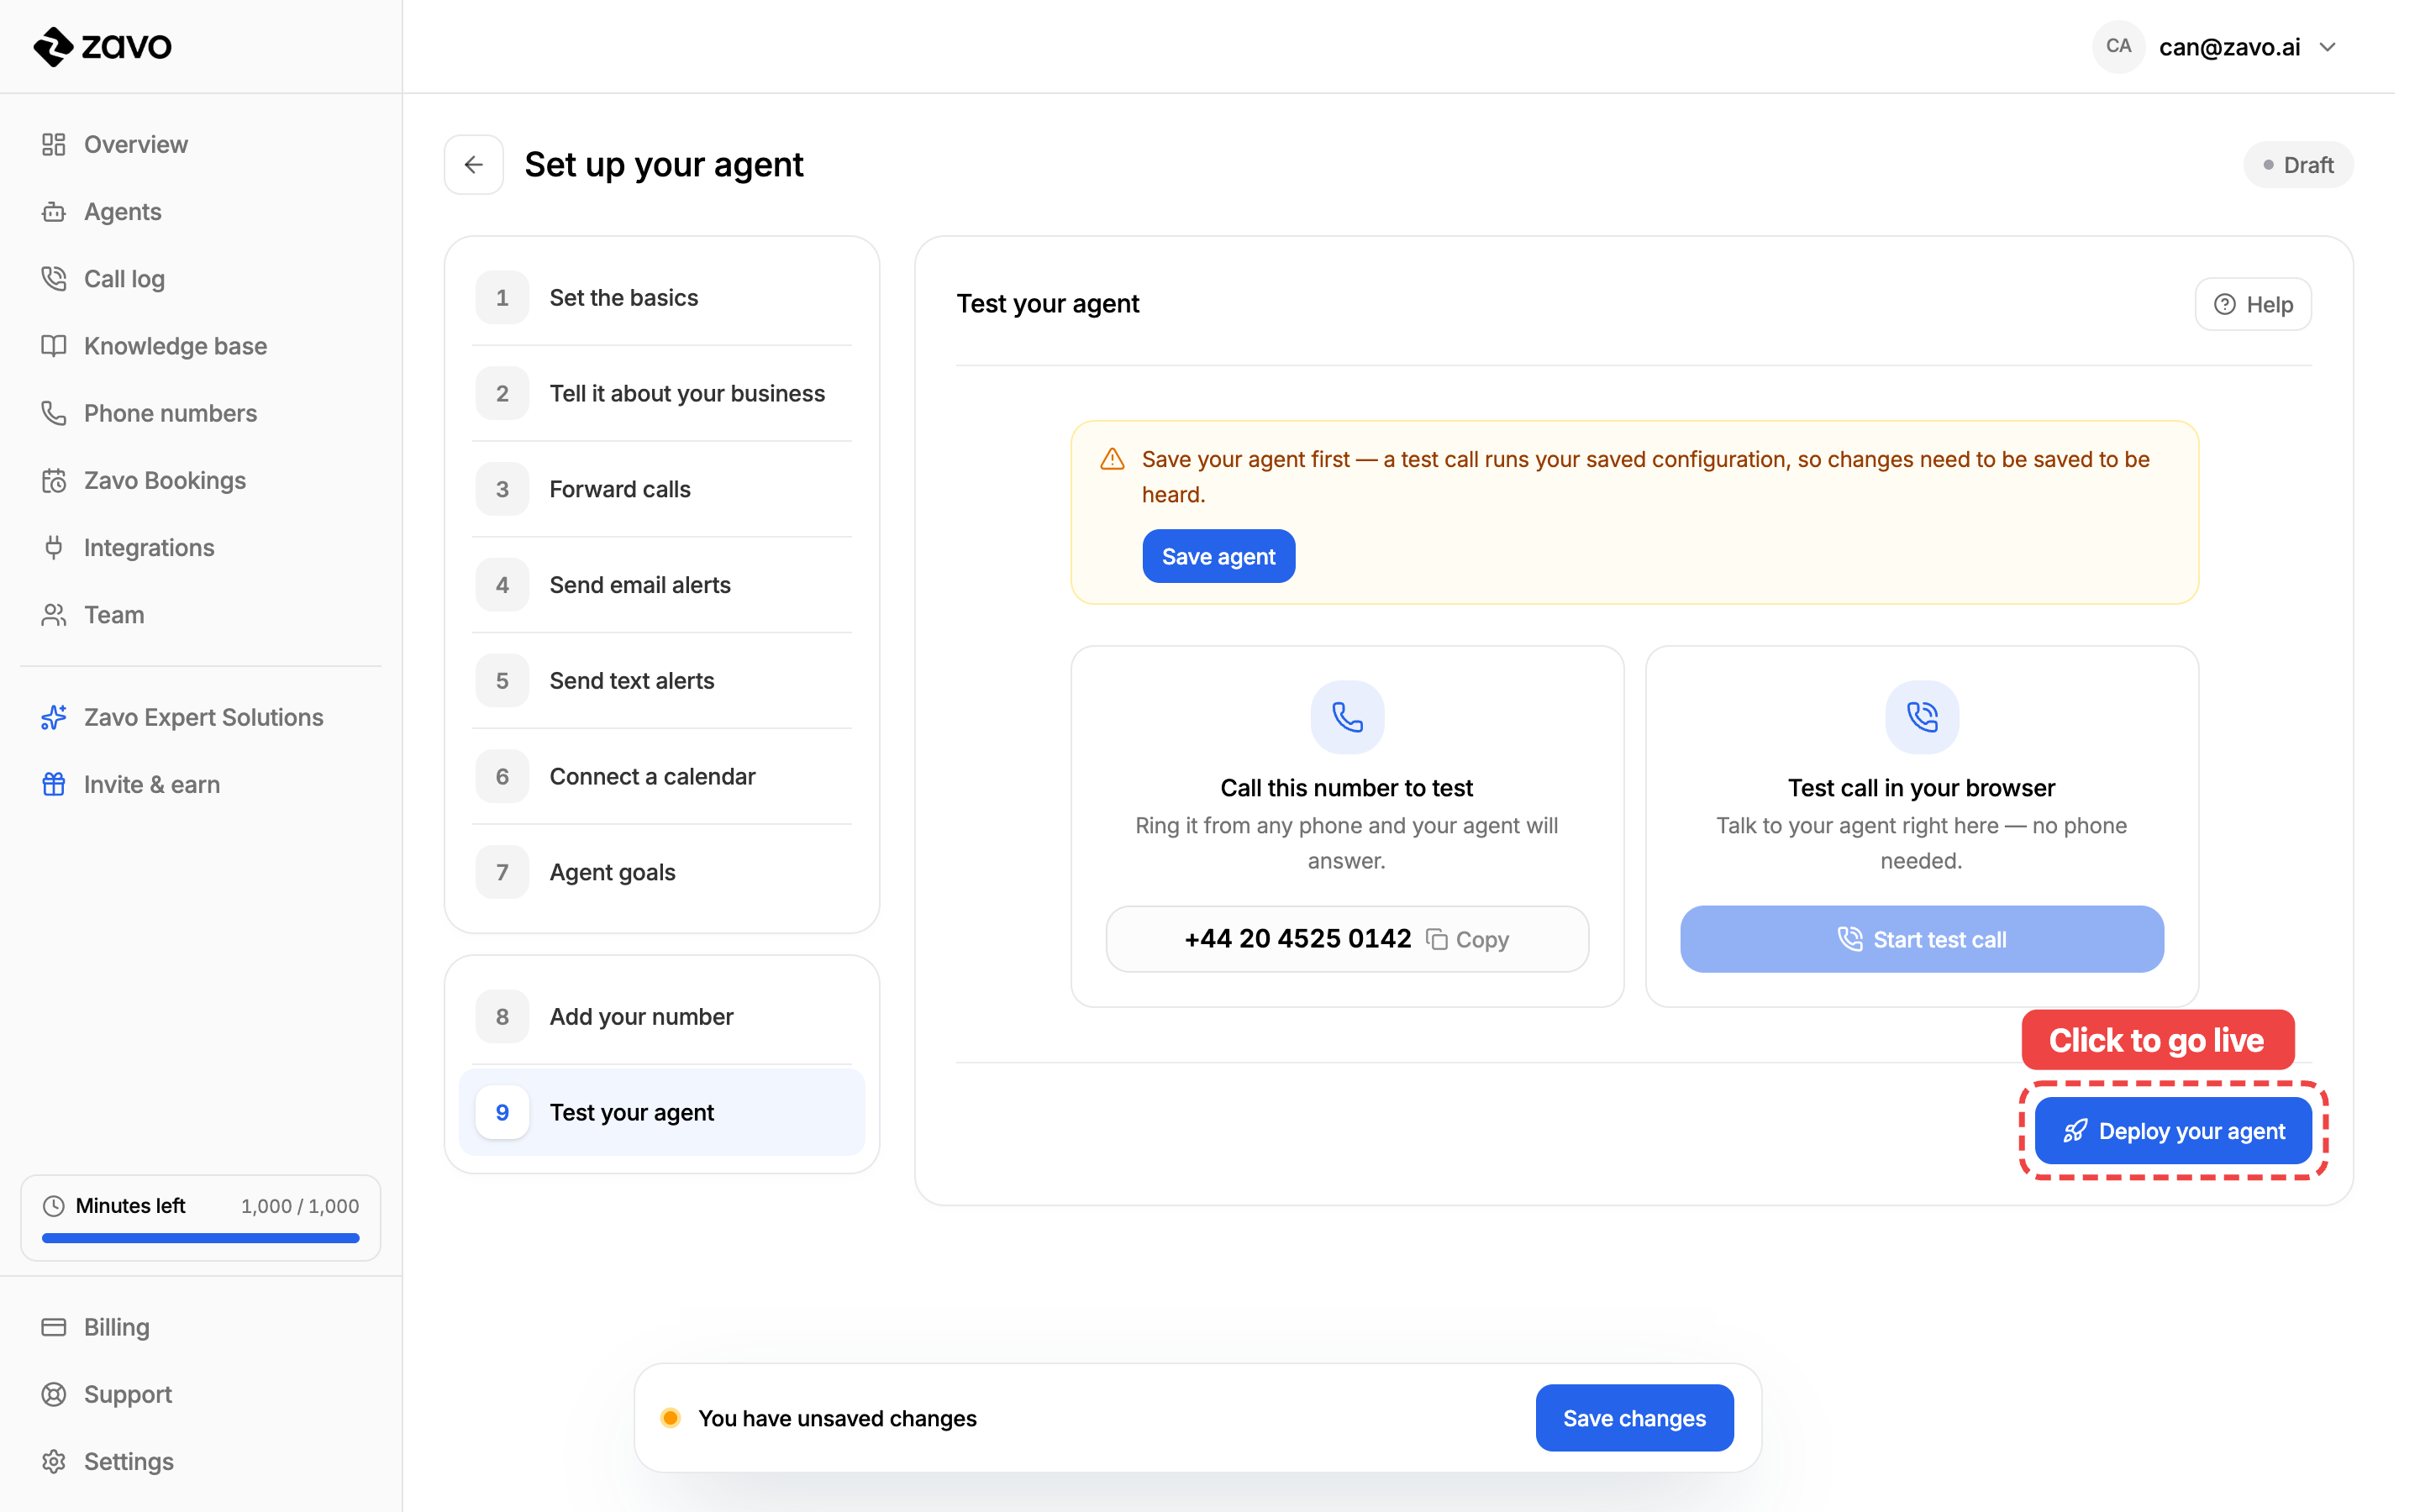This screenshot has width=2420, height=1512.
Task: Click the Zavo Expert Solutions sparkle icon
Action: click(54, 717)
